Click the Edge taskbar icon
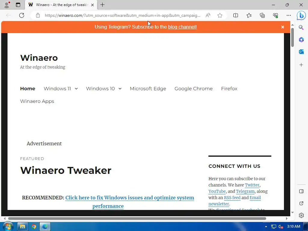The image size is (308, 231). point(45,226)
